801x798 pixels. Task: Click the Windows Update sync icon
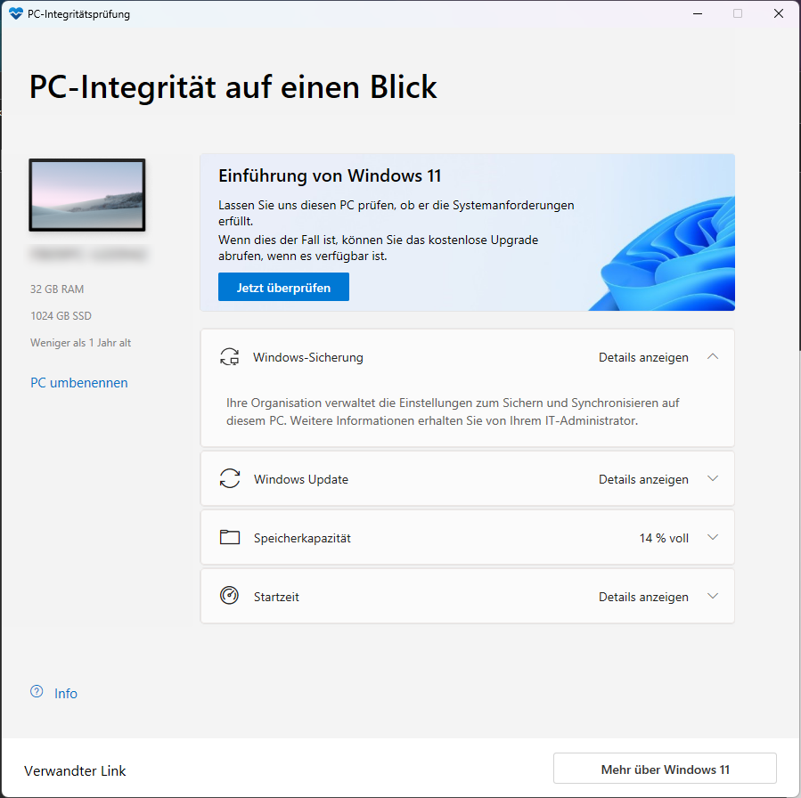[x=230, y=478]
